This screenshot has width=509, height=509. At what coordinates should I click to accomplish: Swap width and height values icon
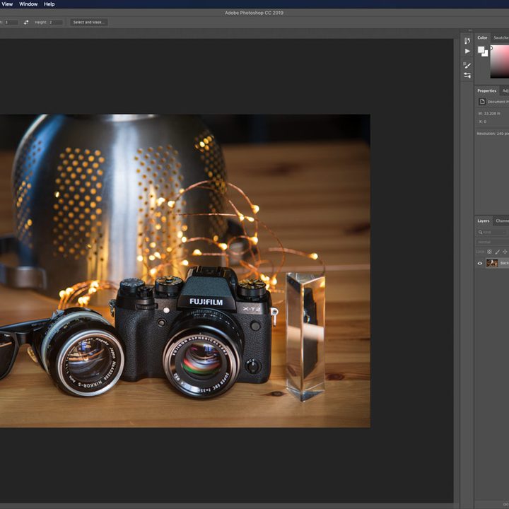click(26, 23)
